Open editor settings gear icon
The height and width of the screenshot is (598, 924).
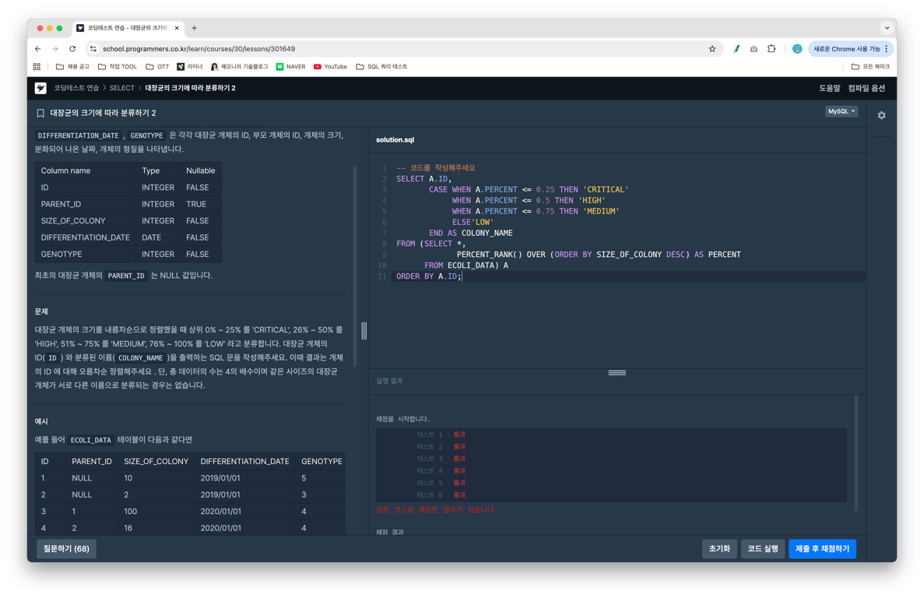coord(881,115)
